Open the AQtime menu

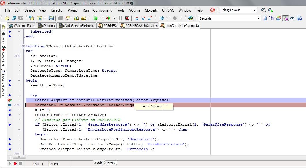pyautogui.click(x=134, y=10)
